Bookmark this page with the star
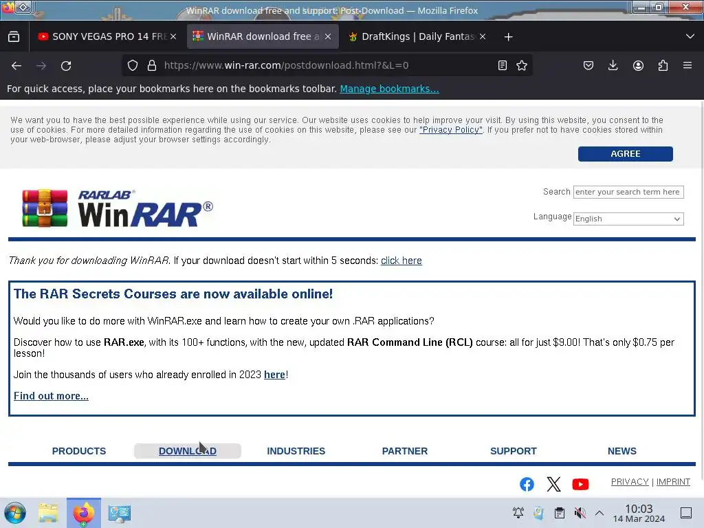Viewport: 704px width, 528px height. [522, 65]
